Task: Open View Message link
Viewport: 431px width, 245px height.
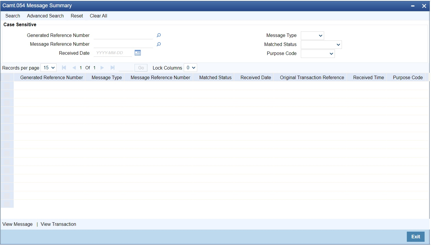Action: point(17,224)
